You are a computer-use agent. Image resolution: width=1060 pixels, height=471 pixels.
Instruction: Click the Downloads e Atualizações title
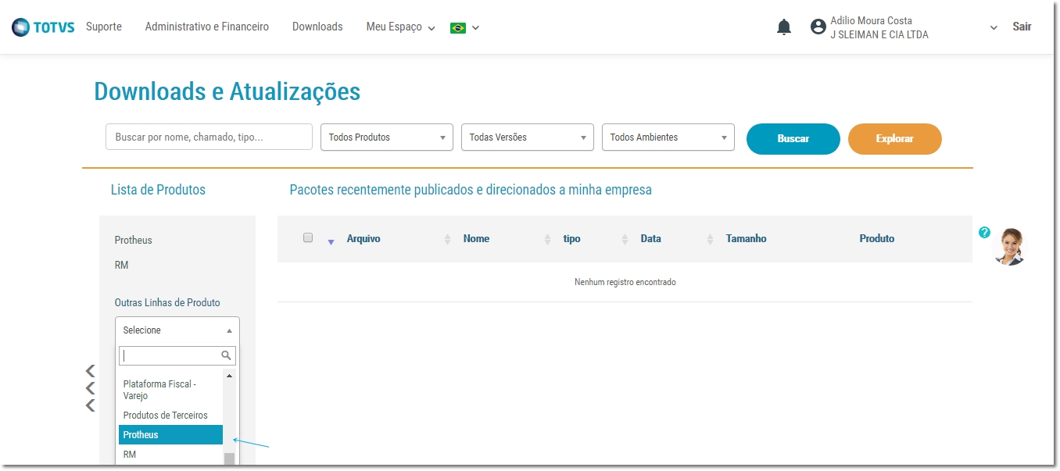pyautogui.click(x=227, y=91)
